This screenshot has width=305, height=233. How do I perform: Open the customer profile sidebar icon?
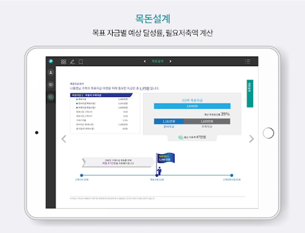point(51,72)
